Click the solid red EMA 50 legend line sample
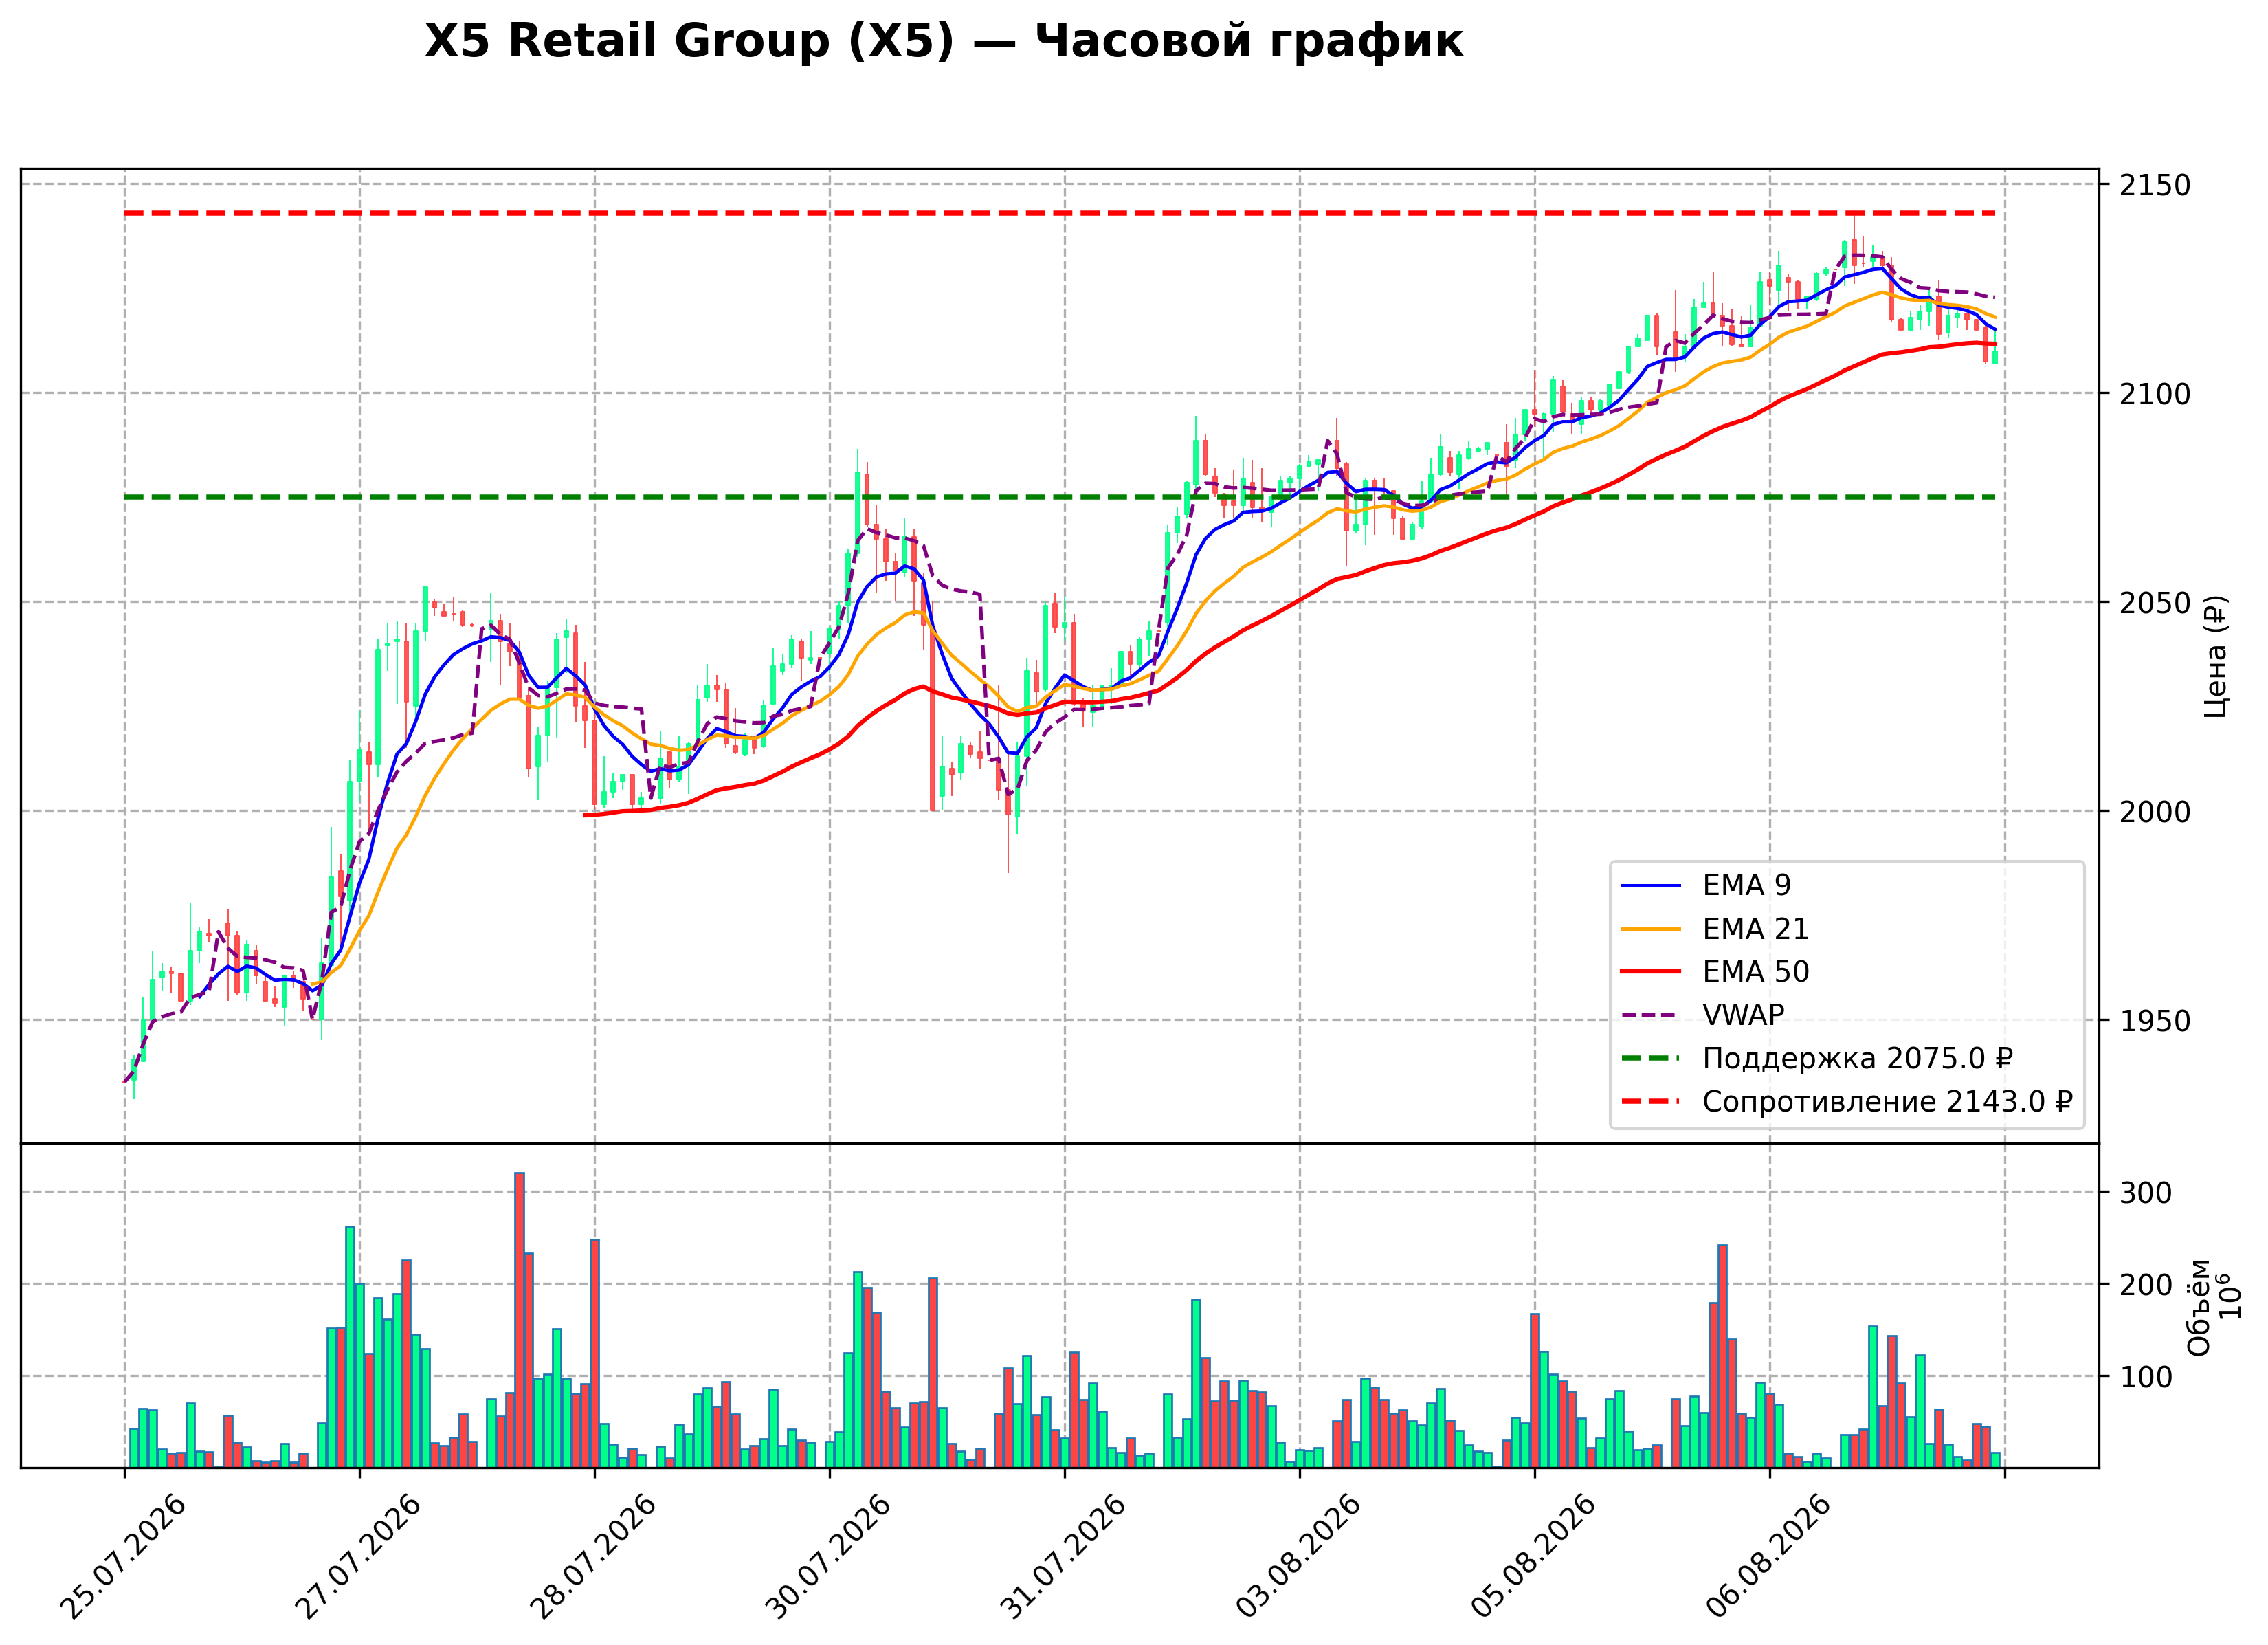2268x1645 pixels. point(1651,972)
